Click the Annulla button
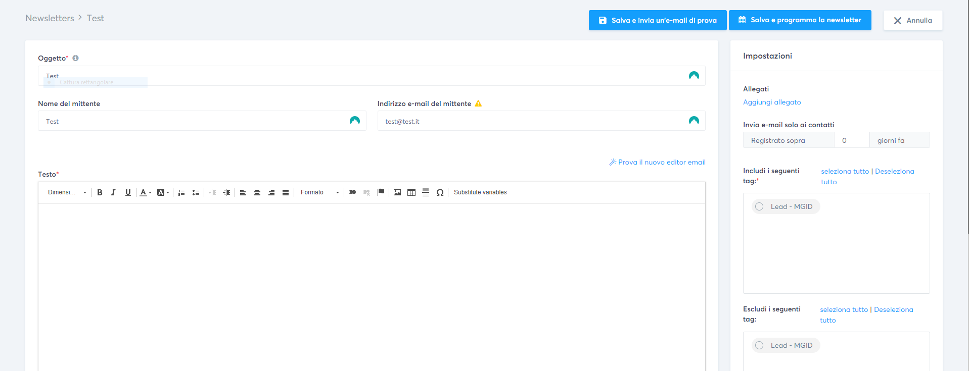 [x=913, y=20]
